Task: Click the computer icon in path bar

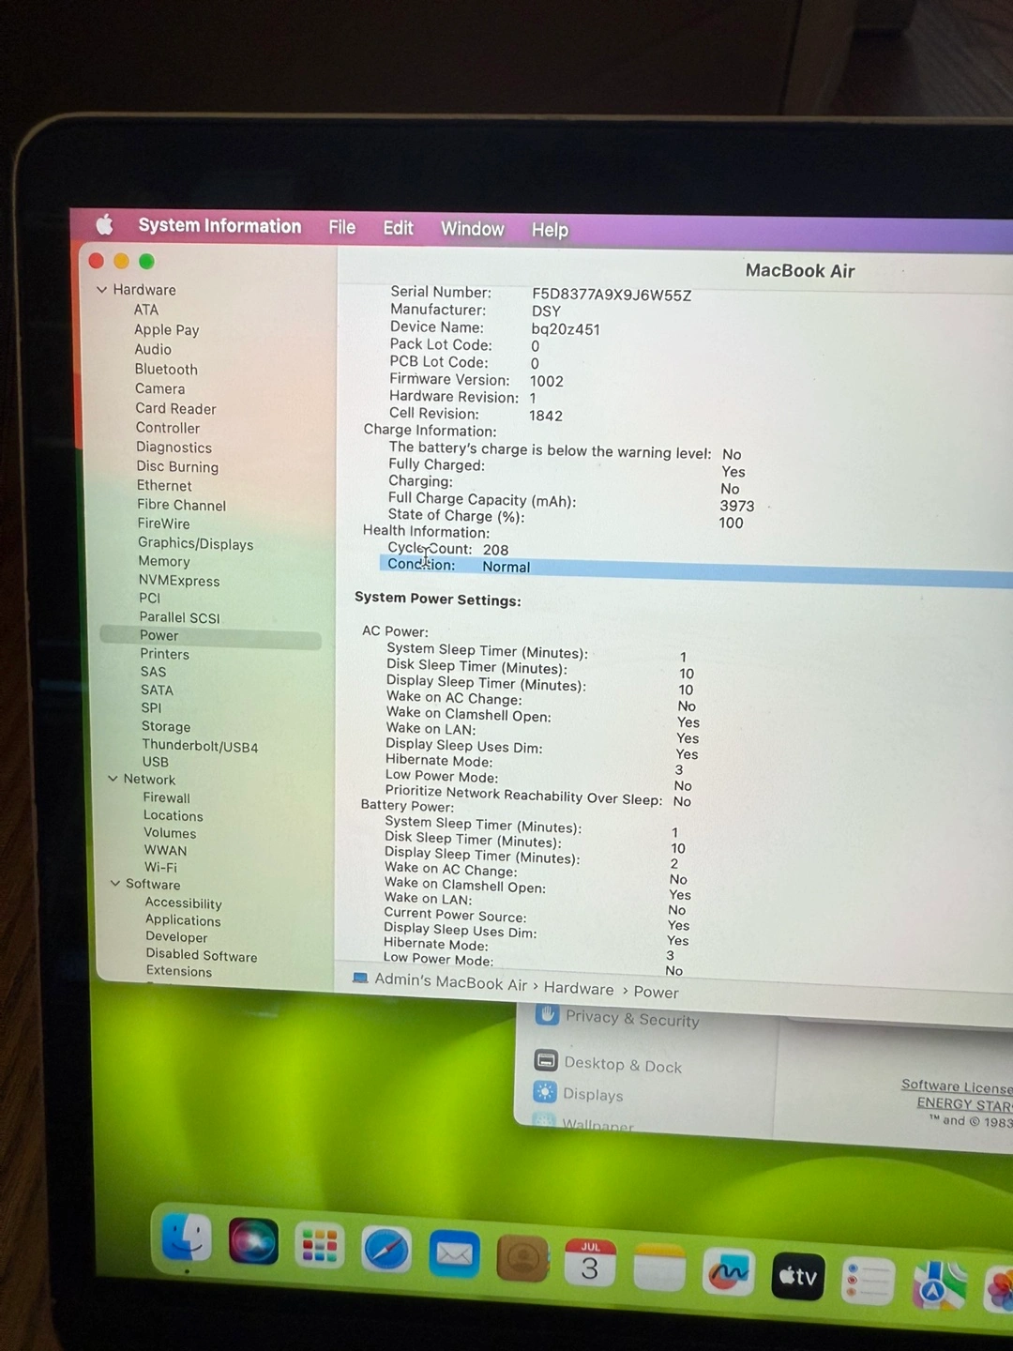Action: (360, 978)
